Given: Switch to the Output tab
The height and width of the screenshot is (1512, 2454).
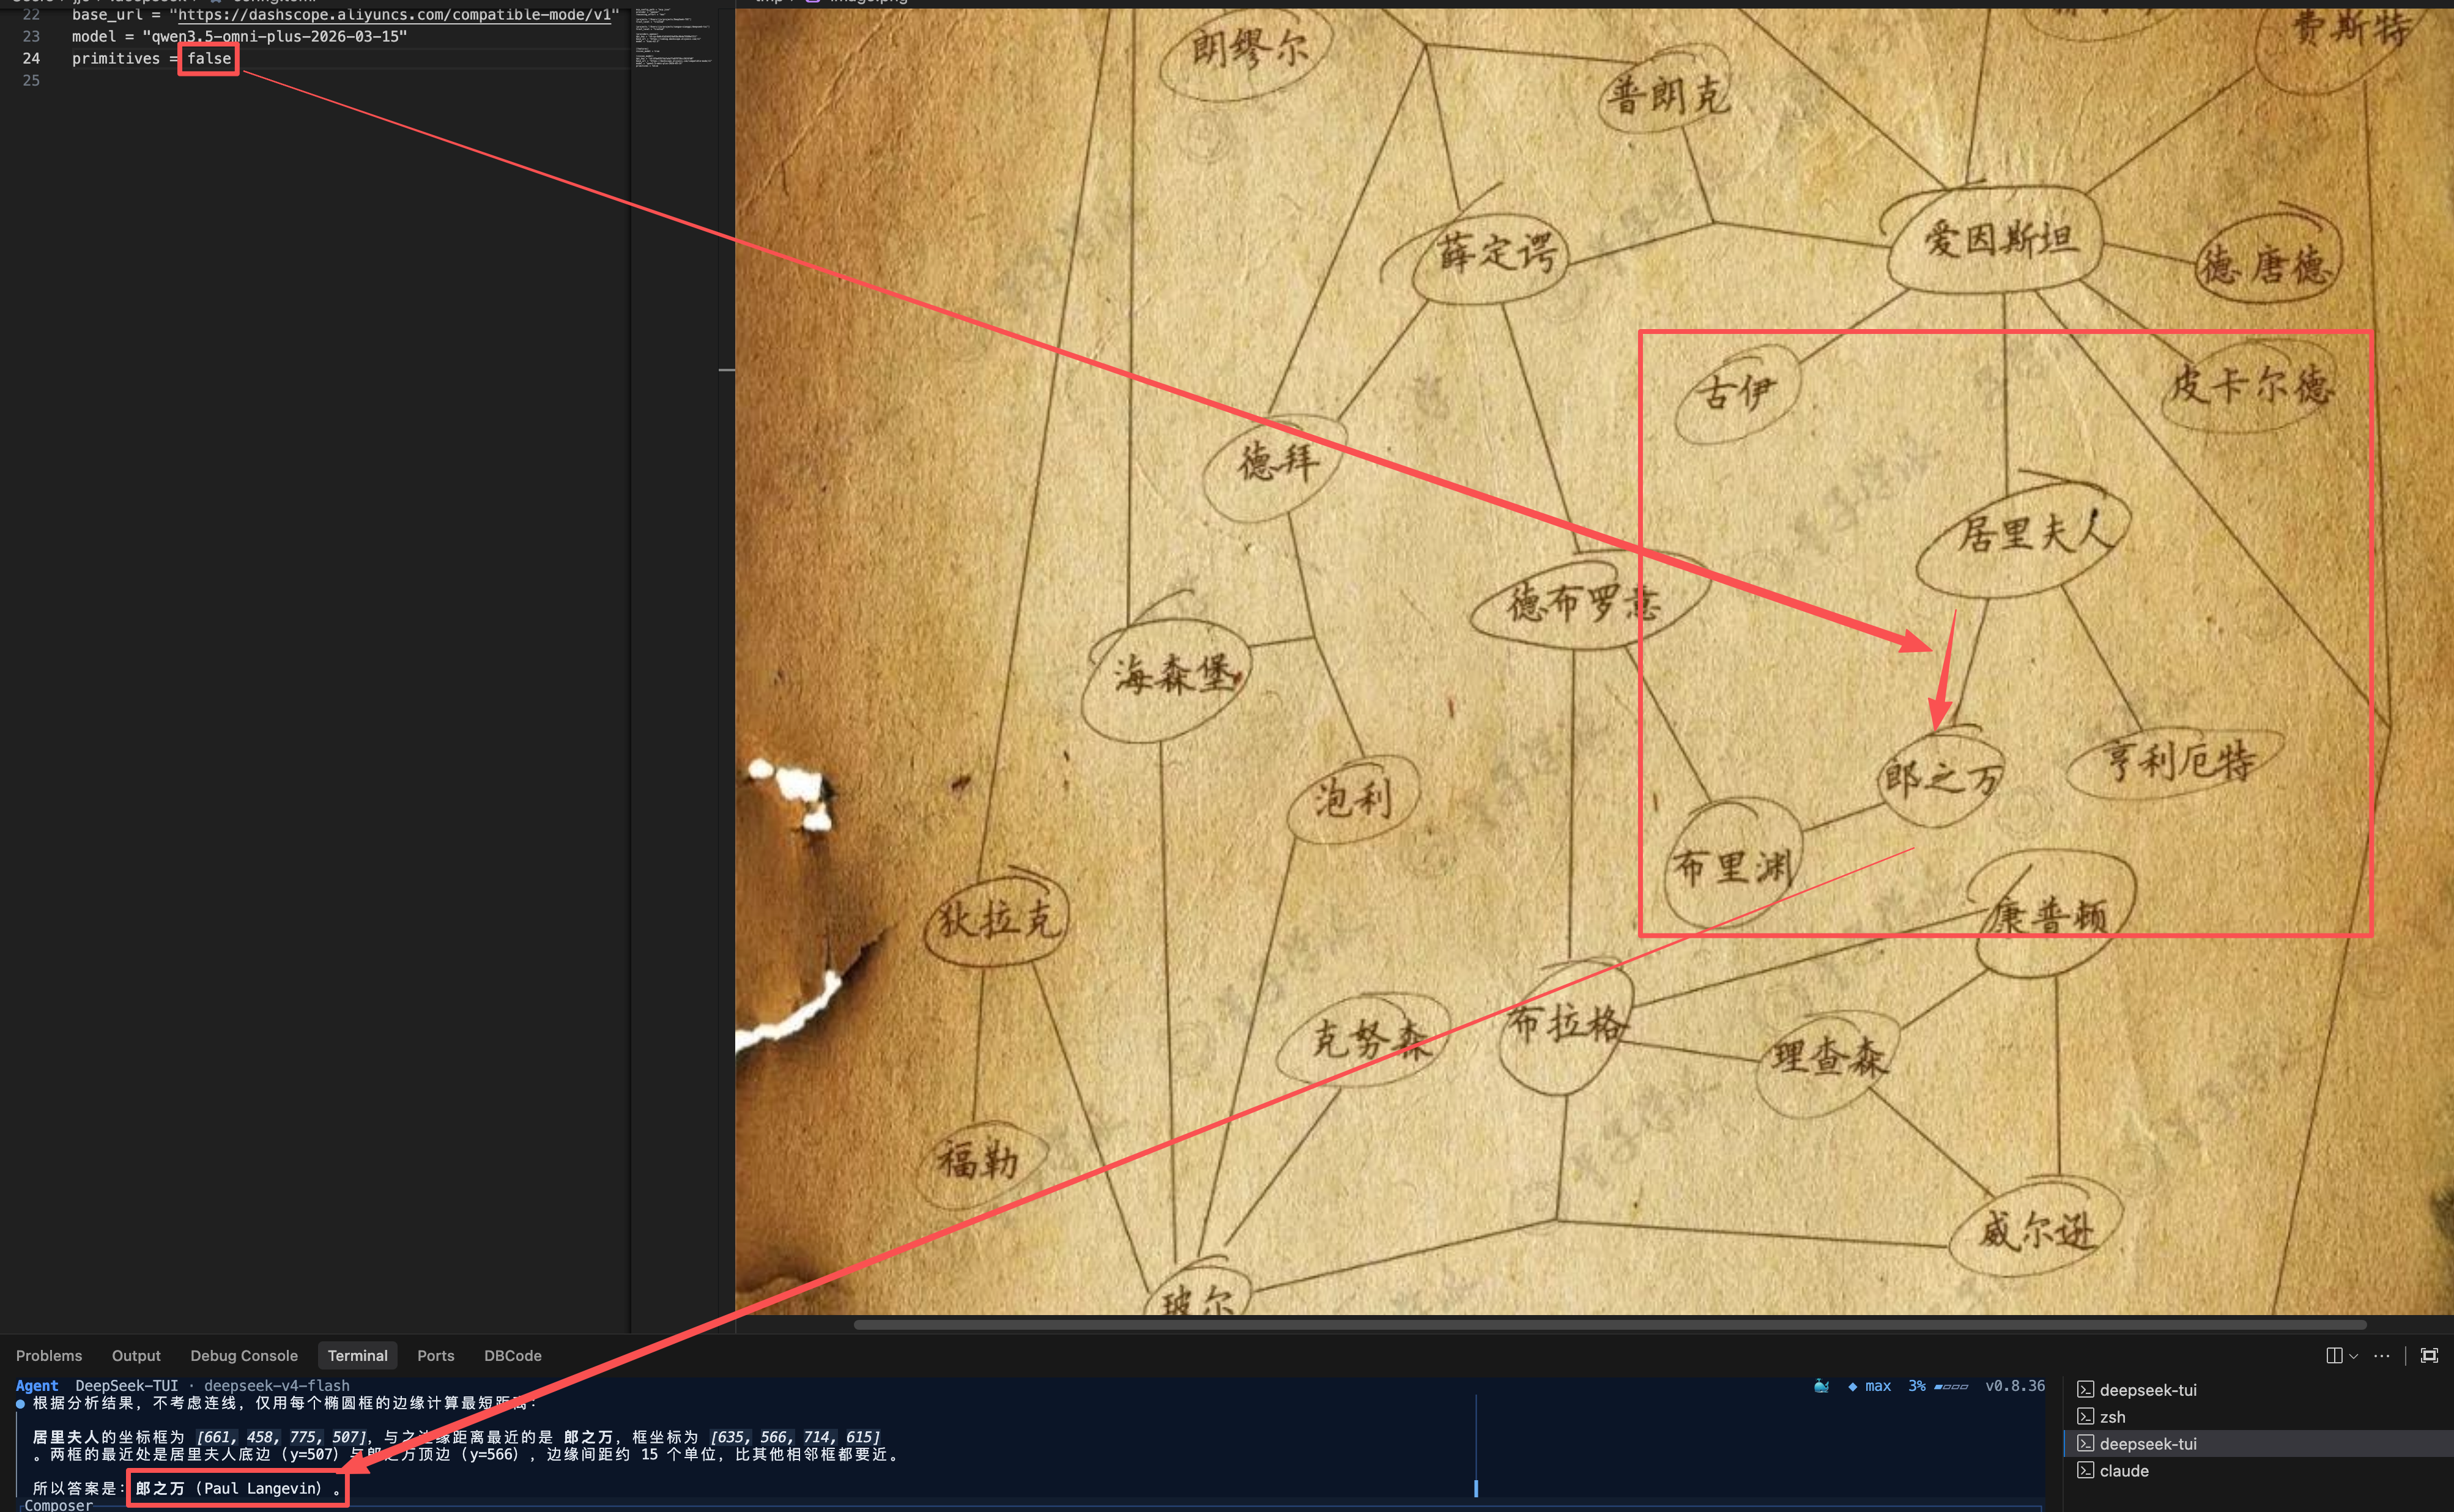Looking at the screenshot, I should point(136,1355).
